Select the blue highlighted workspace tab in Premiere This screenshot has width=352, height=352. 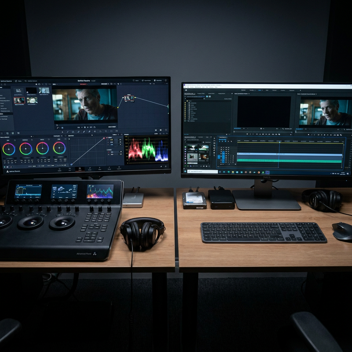260,90
